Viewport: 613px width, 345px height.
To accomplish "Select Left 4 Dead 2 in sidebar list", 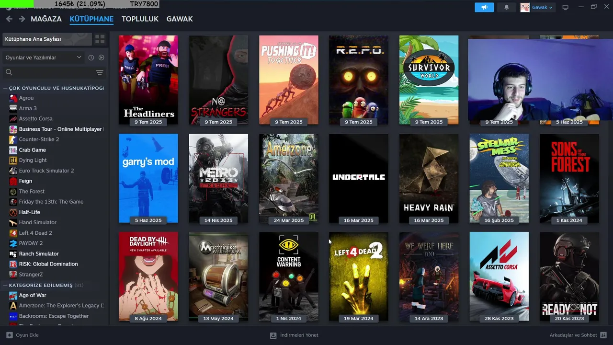I will (x=35, y=233).
